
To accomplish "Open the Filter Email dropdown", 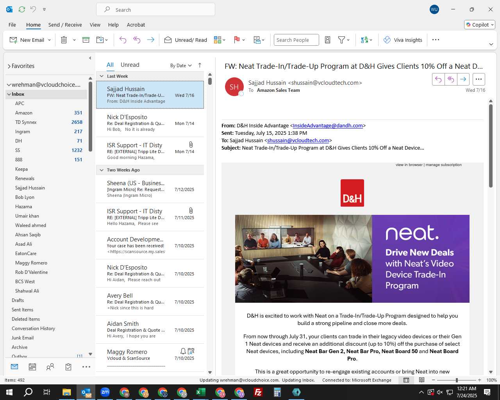I will [344, 40].
